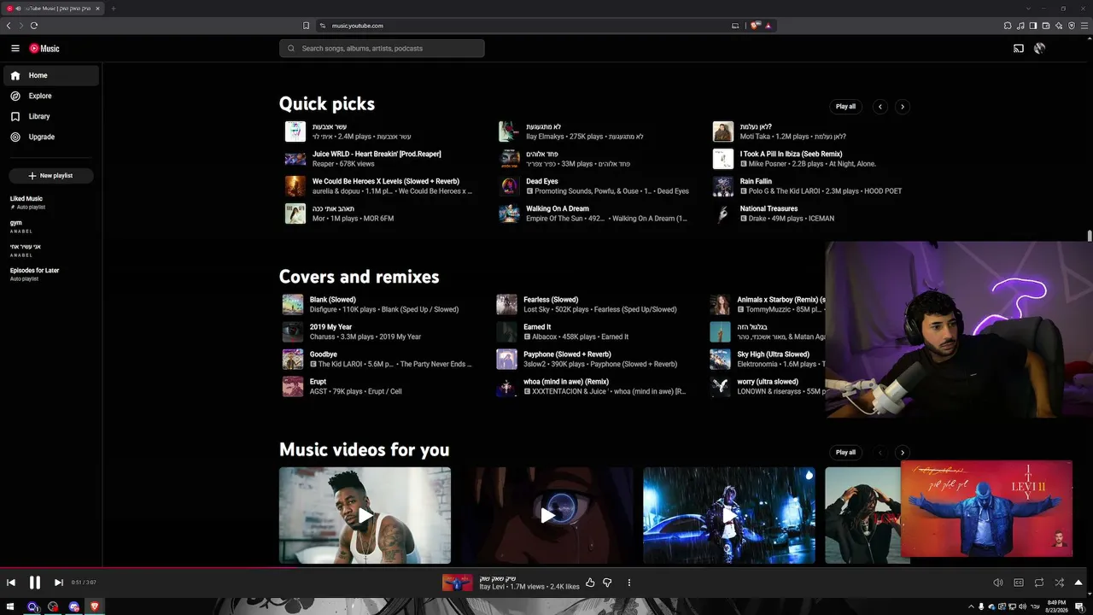
Task: Toggle repeat mode in the player bar
Action: pyautogui.click(x=1039, y=583)
